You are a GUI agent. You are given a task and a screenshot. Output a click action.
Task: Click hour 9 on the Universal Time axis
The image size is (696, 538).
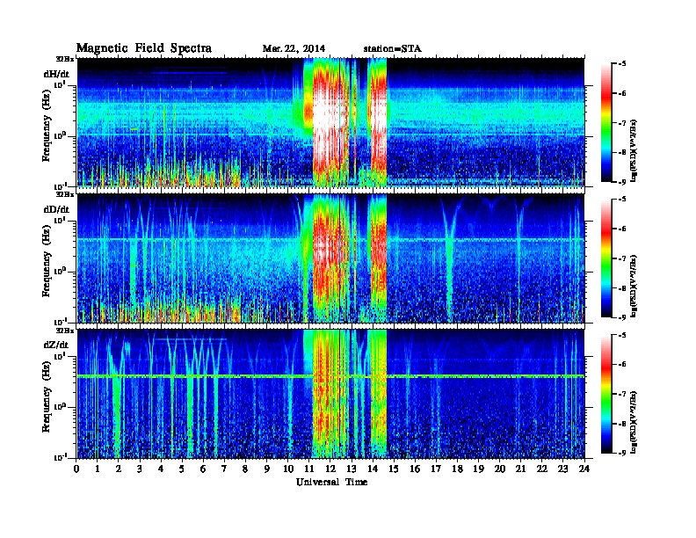pos(267,469)
